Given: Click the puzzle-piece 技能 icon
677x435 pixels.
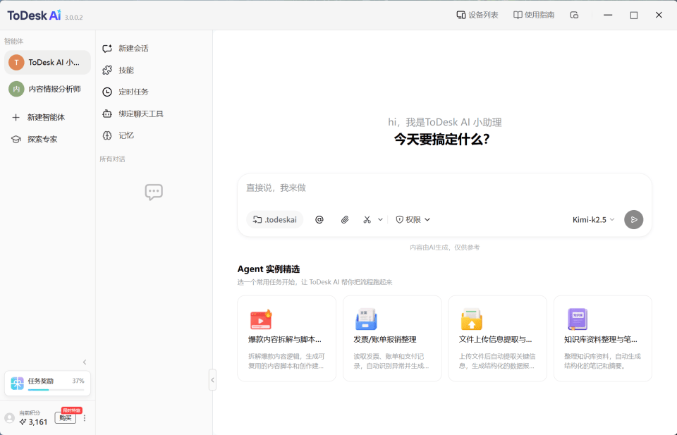Looking at the screenshot, I should (x=107, y=70).
